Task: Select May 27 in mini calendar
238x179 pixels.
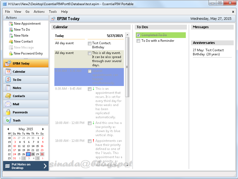Action: click(28, 154)
